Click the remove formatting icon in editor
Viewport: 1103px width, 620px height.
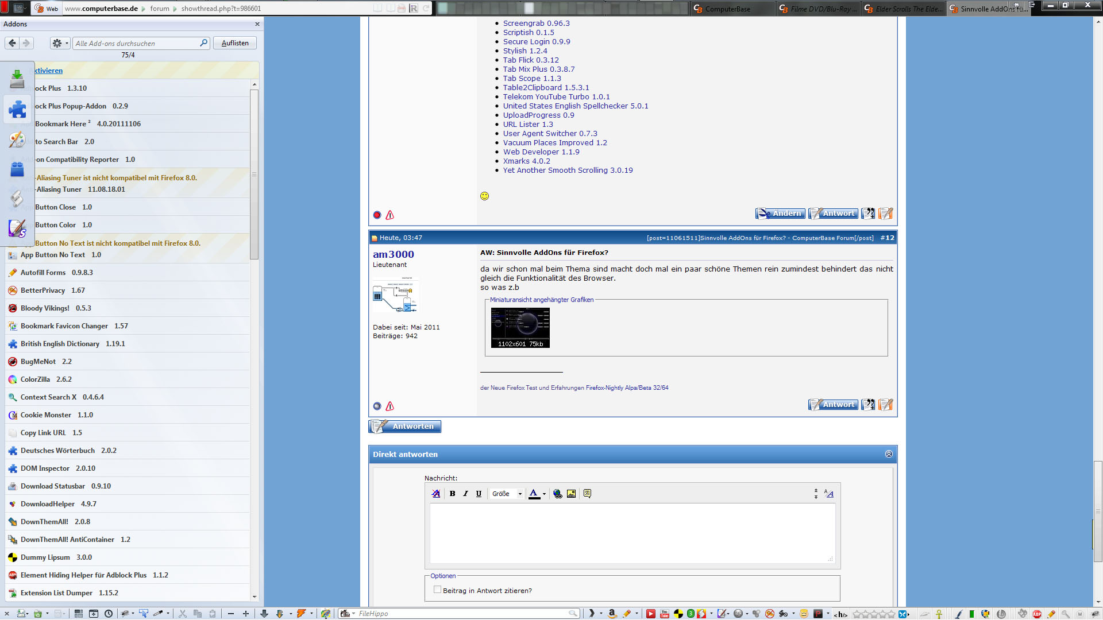click(436, 494)
